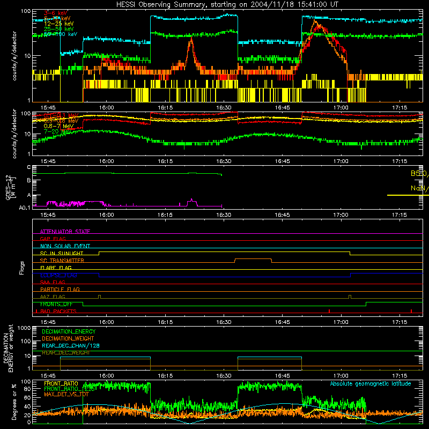Click the "1000" tick label on decimation axis
This screenshot has height=429, width=429.
(x=24, y=328)
